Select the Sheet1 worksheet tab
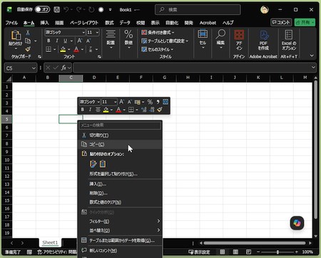This screenshot has width=321, height=258. click(50, 242)
